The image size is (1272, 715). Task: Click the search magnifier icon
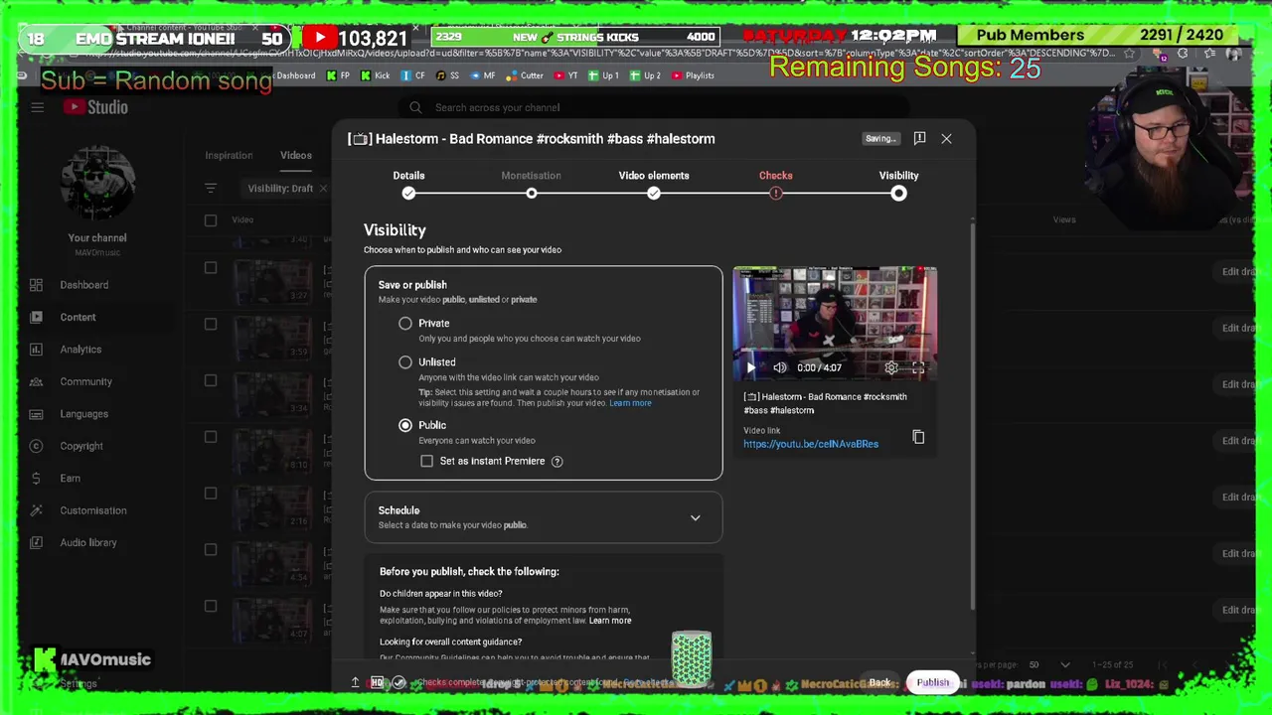pyautogui.click(x=416, y=107)
